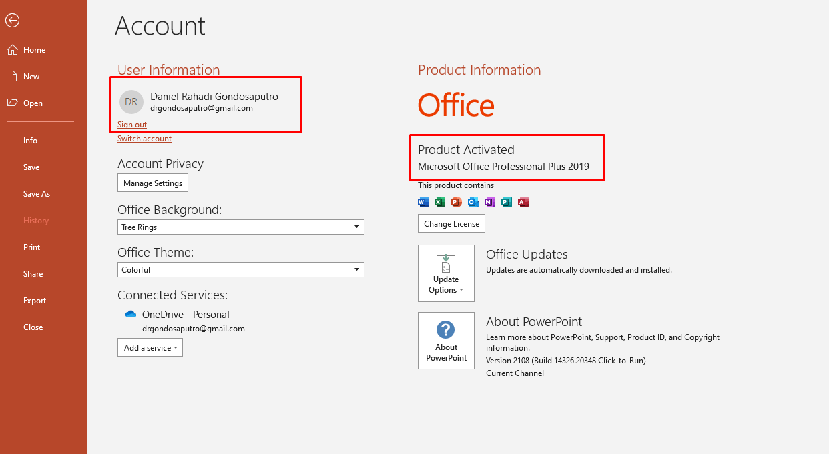Click the Office logo text
Image resolution: width=829 pixels, height=454 pixels.
(x=456, y=105)
